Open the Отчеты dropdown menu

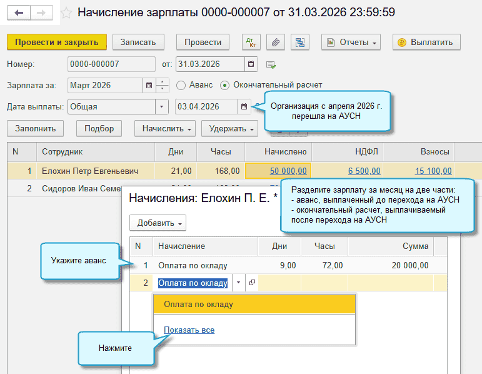point(351,43)
